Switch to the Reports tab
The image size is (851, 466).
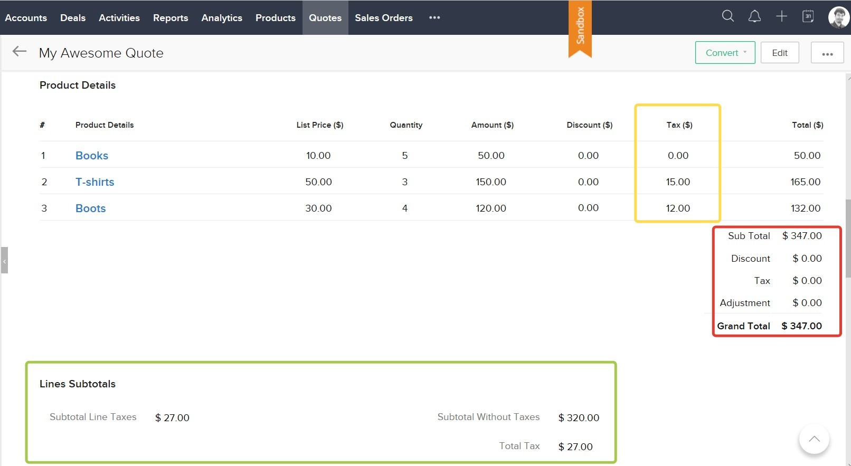pos(171,17)
